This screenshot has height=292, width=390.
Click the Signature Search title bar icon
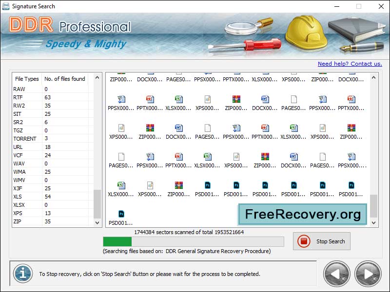coord(5,6)
